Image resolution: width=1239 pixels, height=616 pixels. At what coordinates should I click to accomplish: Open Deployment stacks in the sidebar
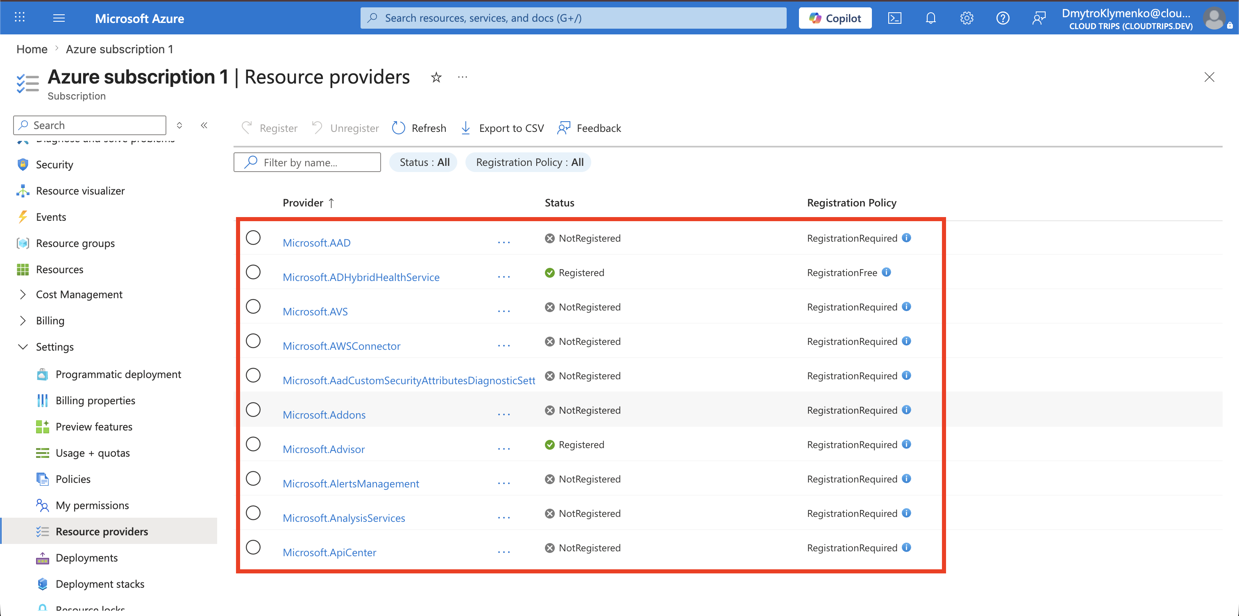point(100,584)
